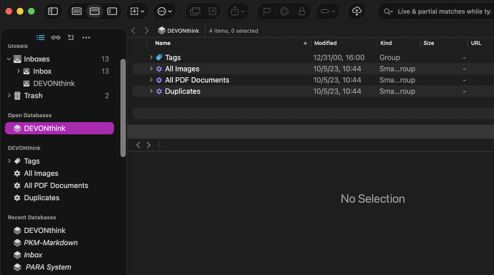Sort by the Modified column header
The height and width of the screenshot is (275, 494).
(x=344, y=43)
